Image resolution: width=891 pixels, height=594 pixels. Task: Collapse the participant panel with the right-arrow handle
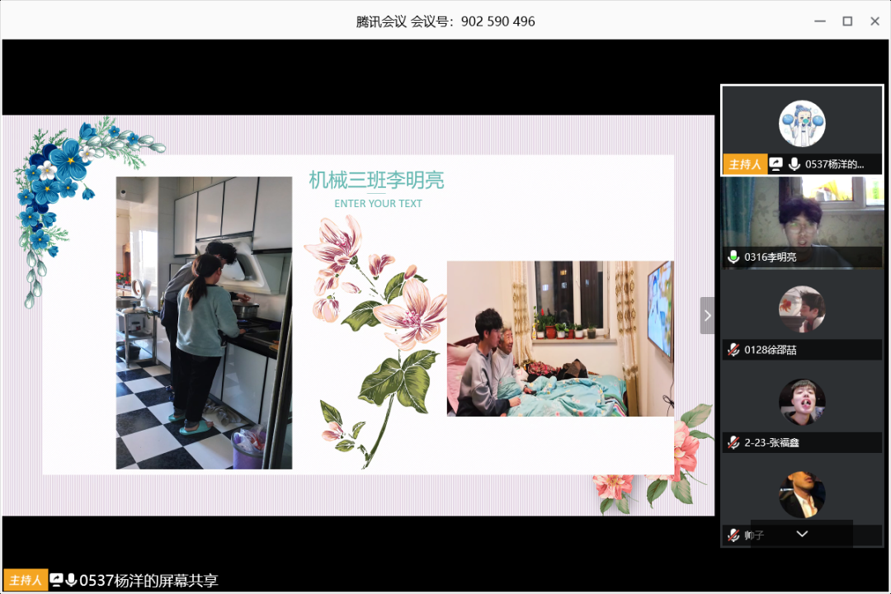point(707,315)
